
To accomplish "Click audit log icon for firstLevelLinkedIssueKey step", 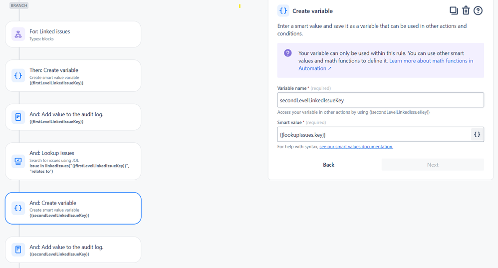I will coord(18,117).
